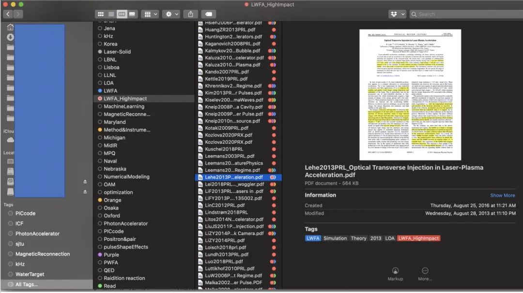Select the green Read tag
This screenshot has height=293, width=523.
point(110,286)
